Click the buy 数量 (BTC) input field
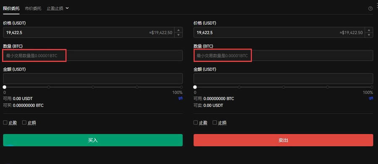 93,55
